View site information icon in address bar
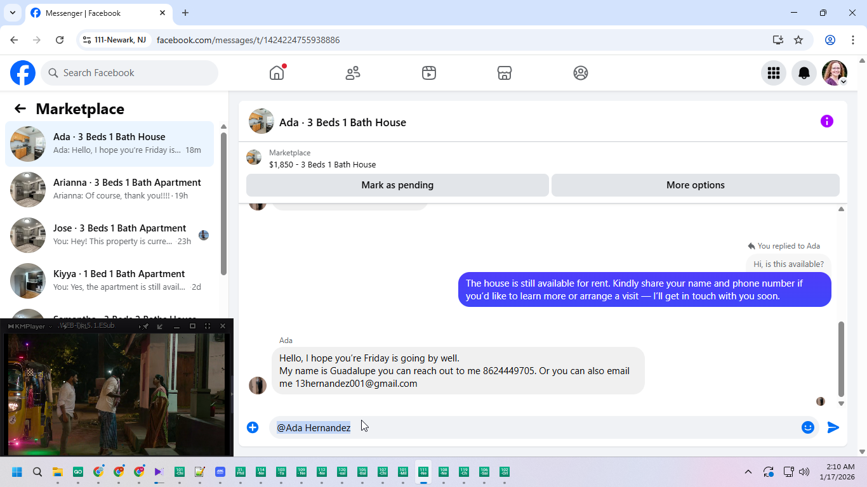867x487 pixels. pyautogui.click(x=87, y=40)
